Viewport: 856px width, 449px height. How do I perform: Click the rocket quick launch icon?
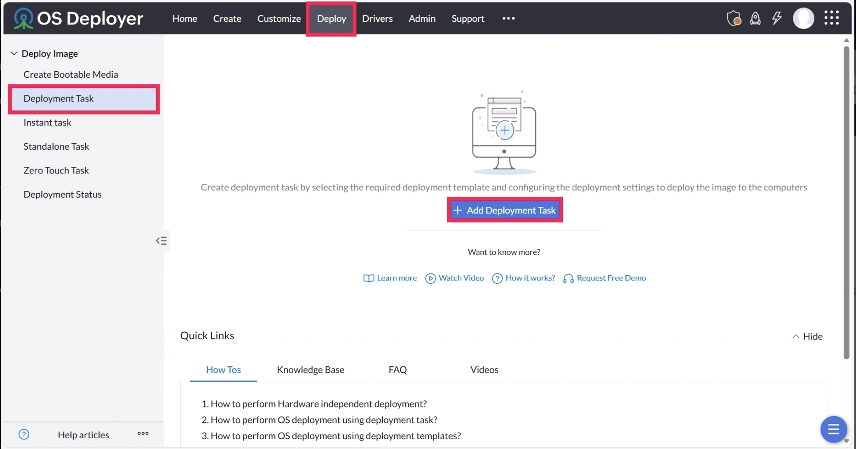755,19
